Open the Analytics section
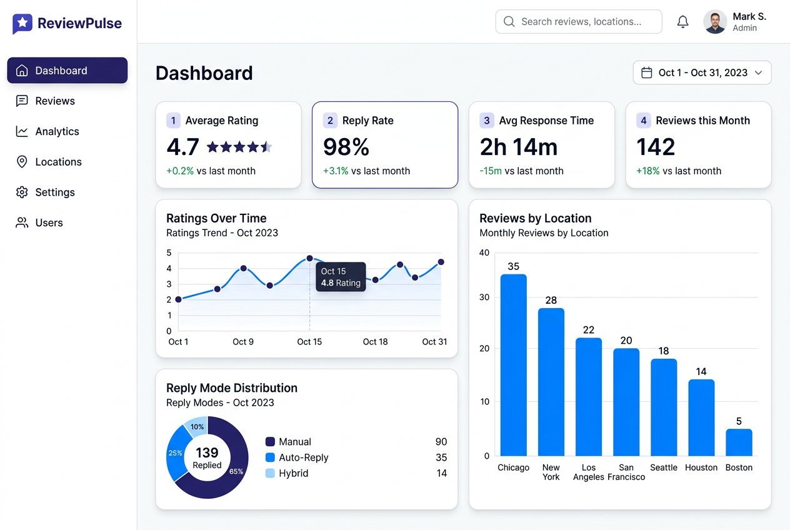Viewport: 790px width, 530px height. [67, 131]
